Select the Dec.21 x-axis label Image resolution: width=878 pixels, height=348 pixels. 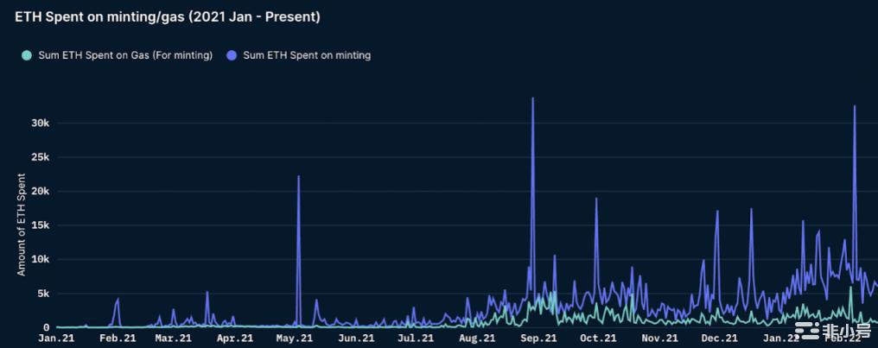pos(719,339)
